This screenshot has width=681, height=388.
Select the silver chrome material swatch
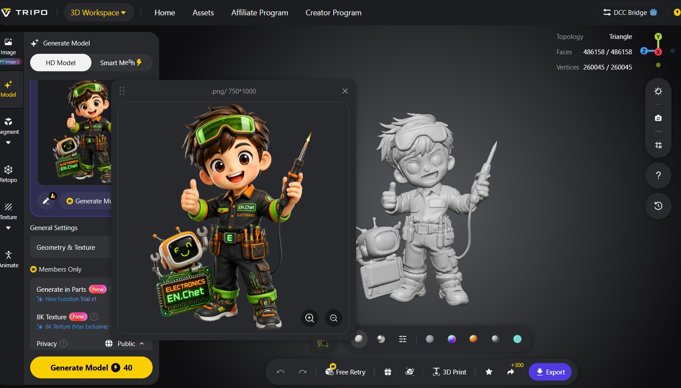pos(495,339)
